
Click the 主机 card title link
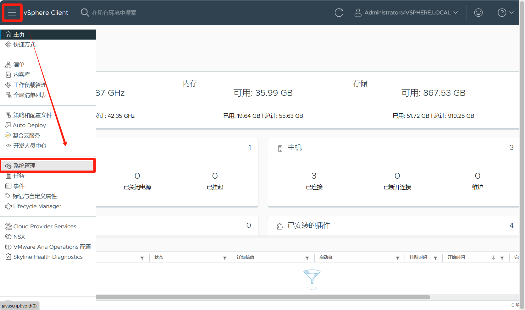(295, 148)
